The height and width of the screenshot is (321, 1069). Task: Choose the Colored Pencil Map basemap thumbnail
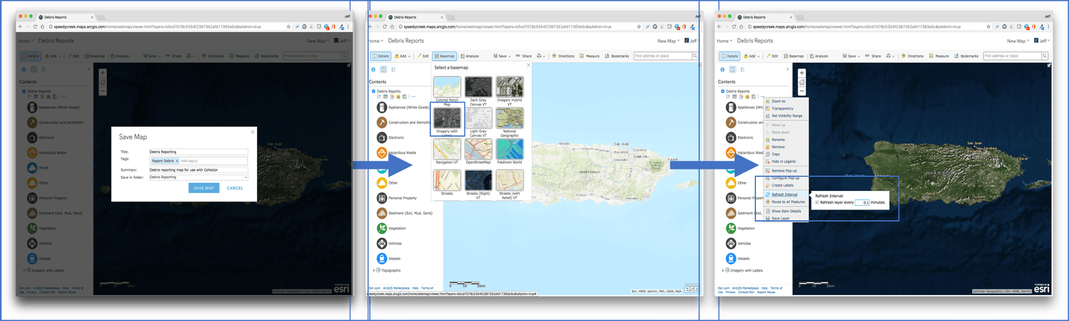click(447, 87)
